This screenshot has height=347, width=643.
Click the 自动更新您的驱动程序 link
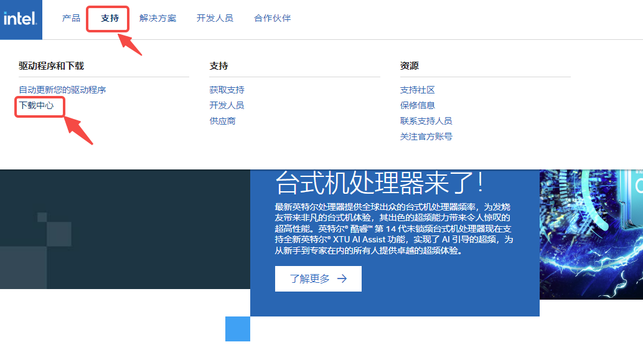[62, 90]
